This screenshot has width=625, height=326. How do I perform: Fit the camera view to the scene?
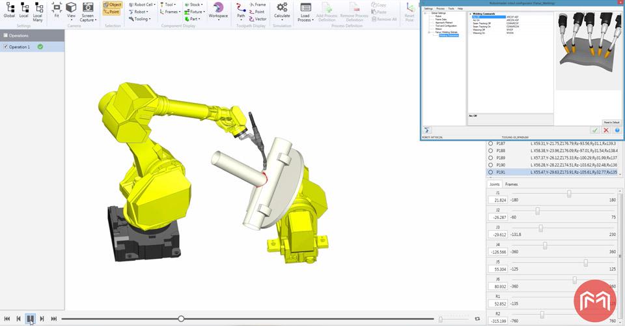pyautogui.click(x=57, y=10)
